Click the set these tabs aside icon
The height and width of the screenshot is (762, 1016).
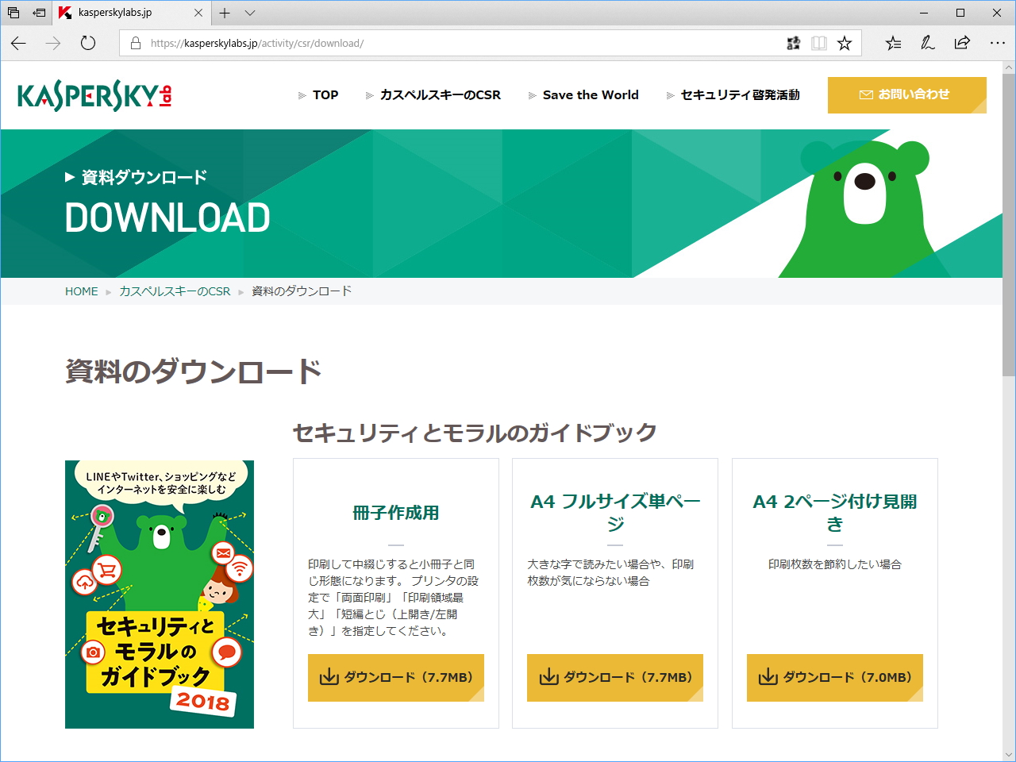tap(39, 13)
